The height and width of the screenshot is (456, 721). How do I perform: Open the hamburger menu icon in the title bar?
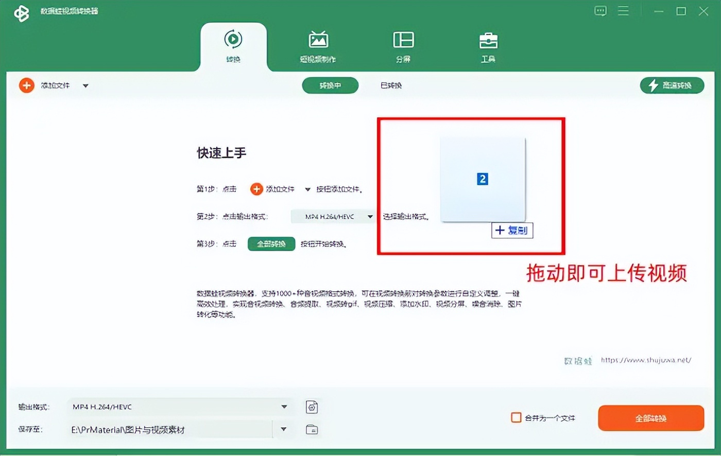(x=623, y=11)
